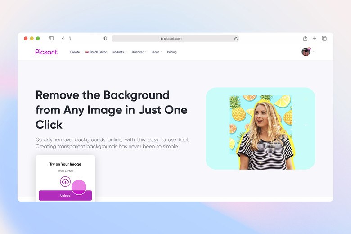Expand the arrow beside the profile avatar
The image size is (351, 234).
(313, 52)
